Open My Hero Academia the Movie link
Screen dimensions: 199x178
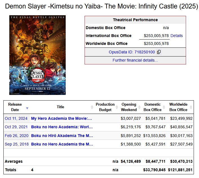click(61, 118)
